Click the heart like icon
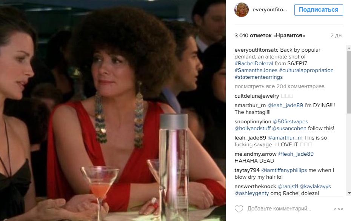The width and height of the screenshot is (351, 221). coord(239,209)
